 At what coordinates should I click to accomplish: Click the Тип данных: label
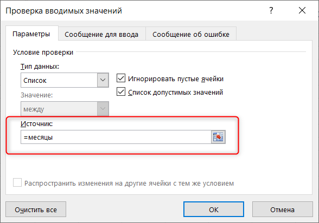pyautogui.click(x=40, y=67)
